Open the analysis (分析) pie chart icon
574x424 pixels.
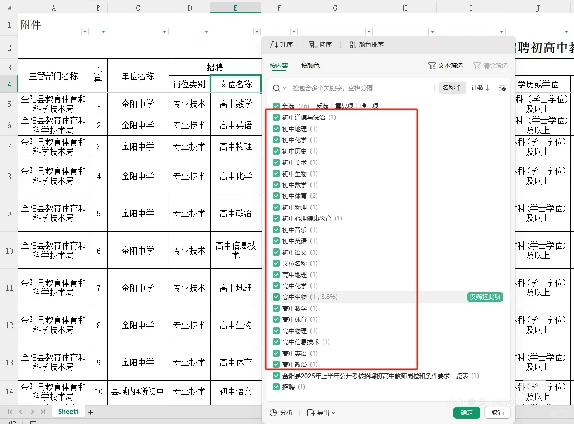[274, 412]
